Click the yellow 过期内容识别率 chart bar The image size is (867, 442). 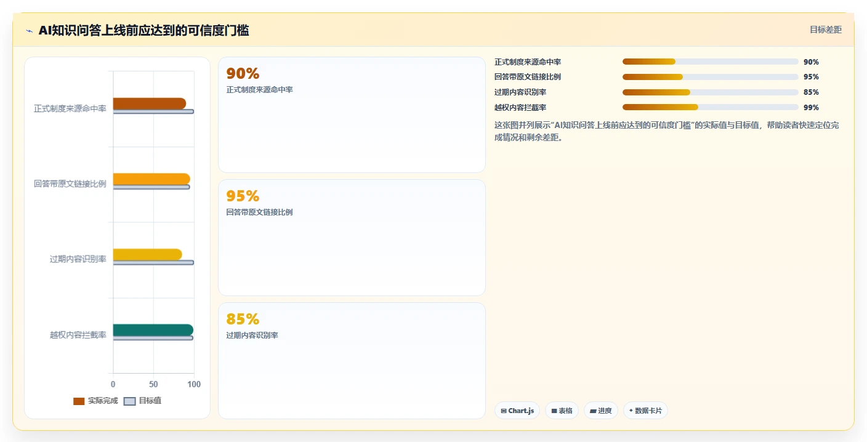[x=148, y=254]
